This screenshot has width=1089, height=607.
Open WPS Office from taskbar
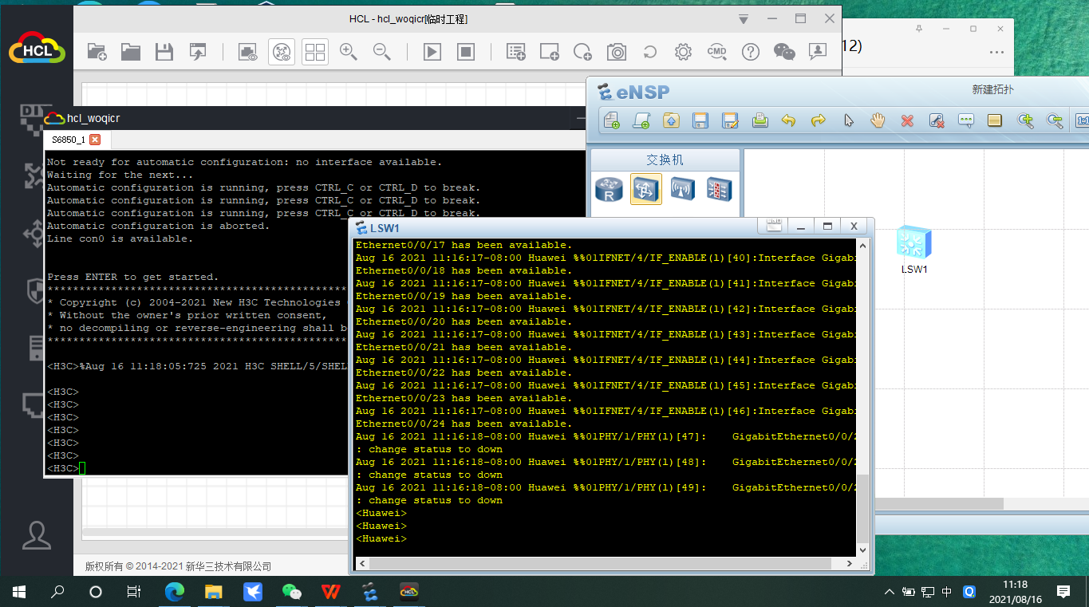(x=329, y=592)
